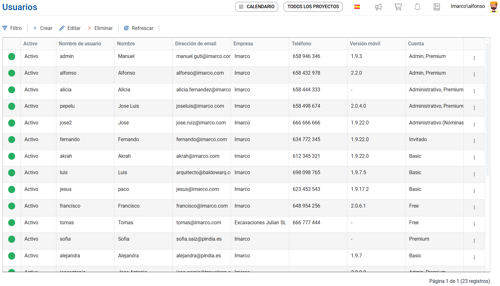The height and width of the screenshot is (286, 500).
Task: Click the Spanish flag language icon
Action: tap(357, 7)
